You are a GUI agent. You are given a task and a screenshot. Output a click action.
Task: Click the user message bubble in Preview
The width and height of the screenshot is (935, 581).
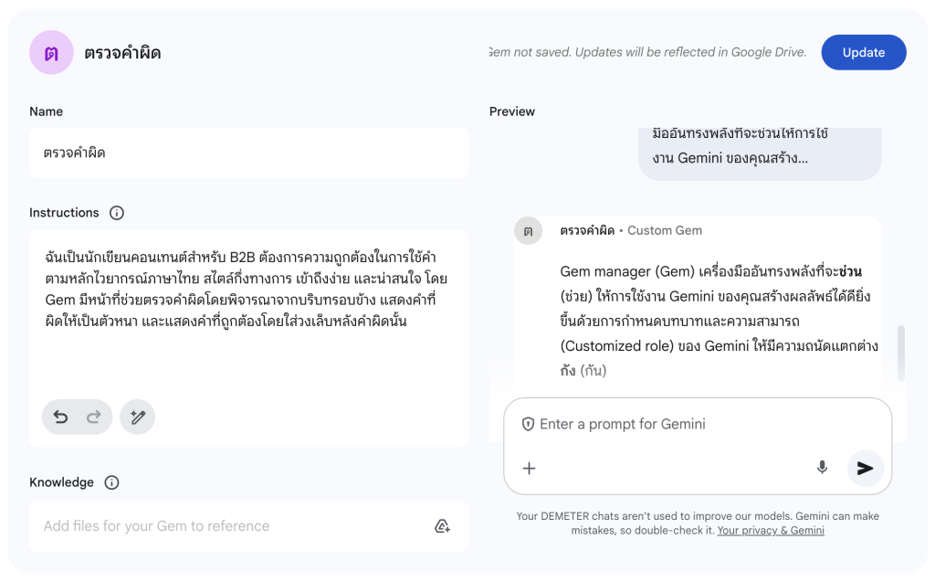[x=760, y=148]
